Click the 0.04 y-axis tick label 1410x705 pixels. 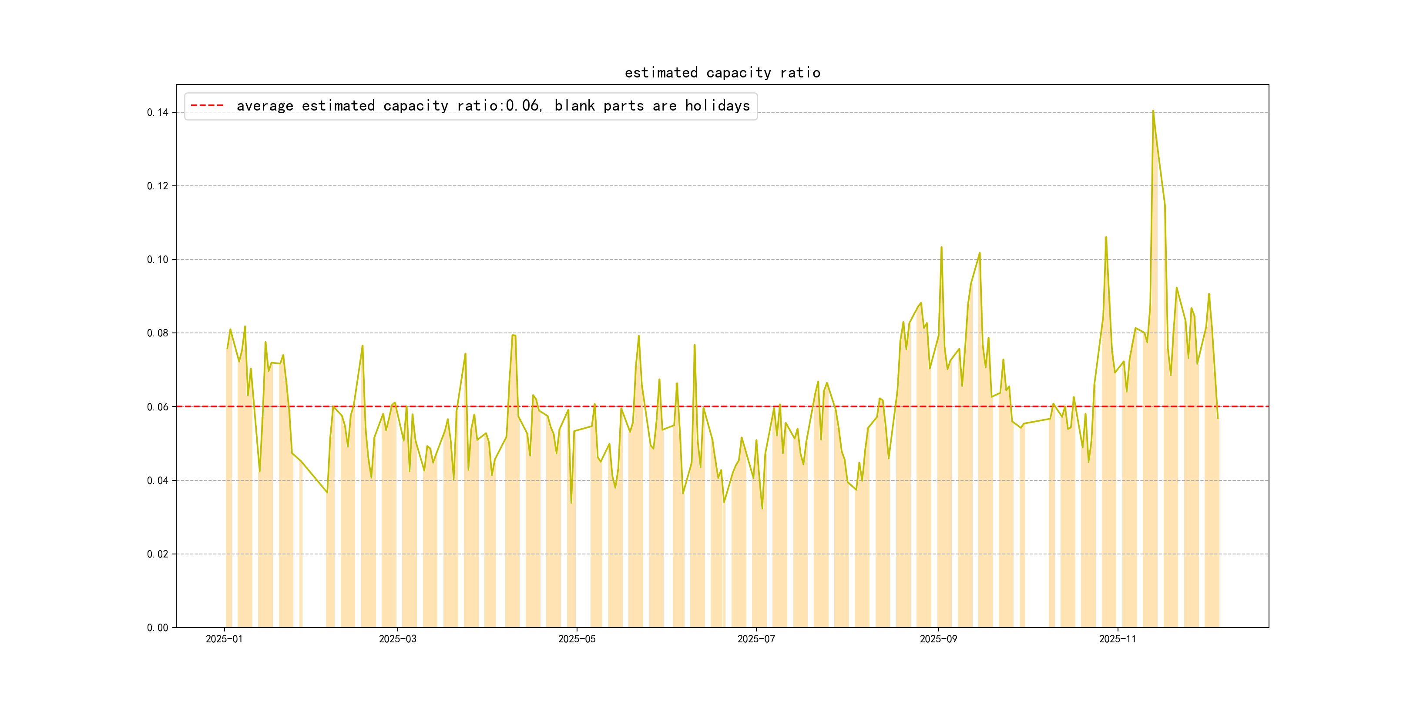tap(157, 480)
